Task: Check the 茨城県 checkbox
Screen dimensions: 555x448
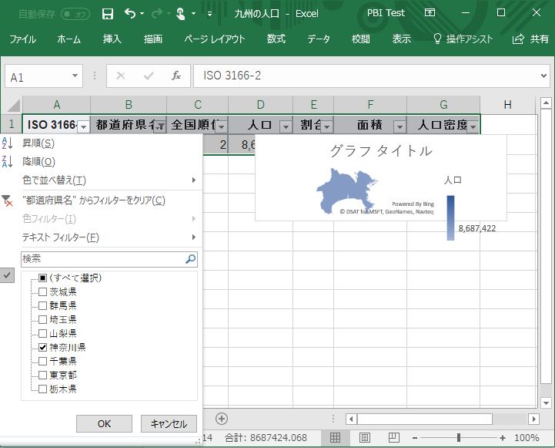Action: (x=43, y=291)
